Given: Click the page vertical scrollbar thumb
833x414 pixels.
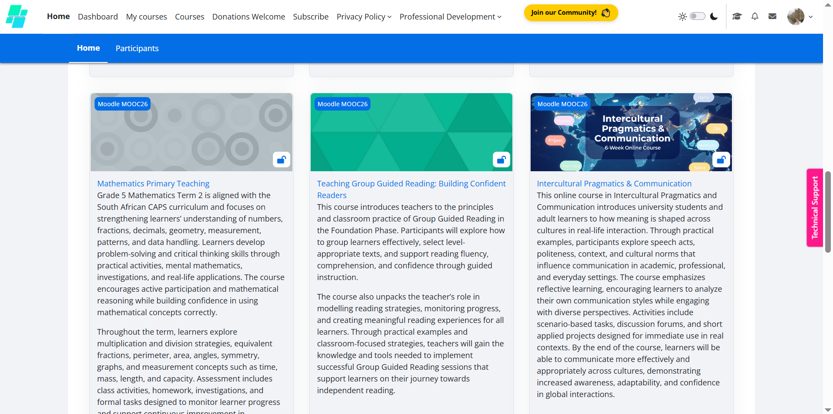Looking at the screenshot, I should pyautogui.click(x=828, y=212).
